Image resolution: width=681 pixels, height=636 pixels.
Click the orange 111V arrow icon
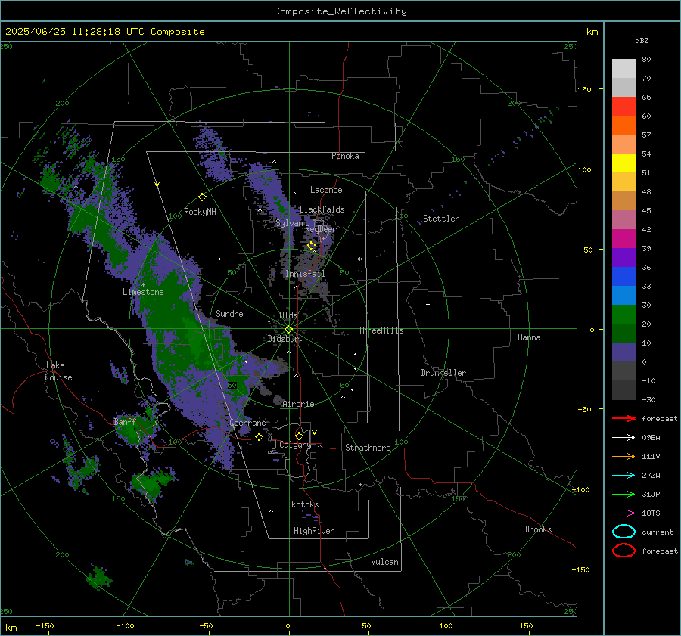pyautogui.click(x=623, y=456)
